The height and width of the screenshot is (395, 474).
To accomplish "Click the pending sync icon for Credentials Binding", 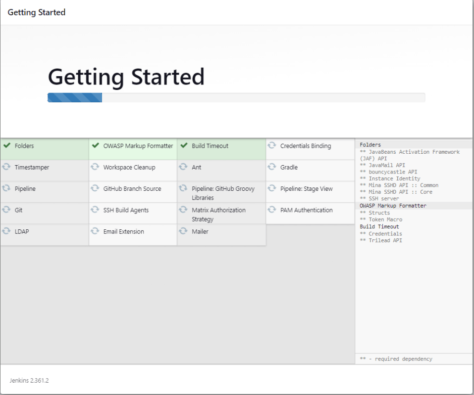I will (x=272, y=146).
